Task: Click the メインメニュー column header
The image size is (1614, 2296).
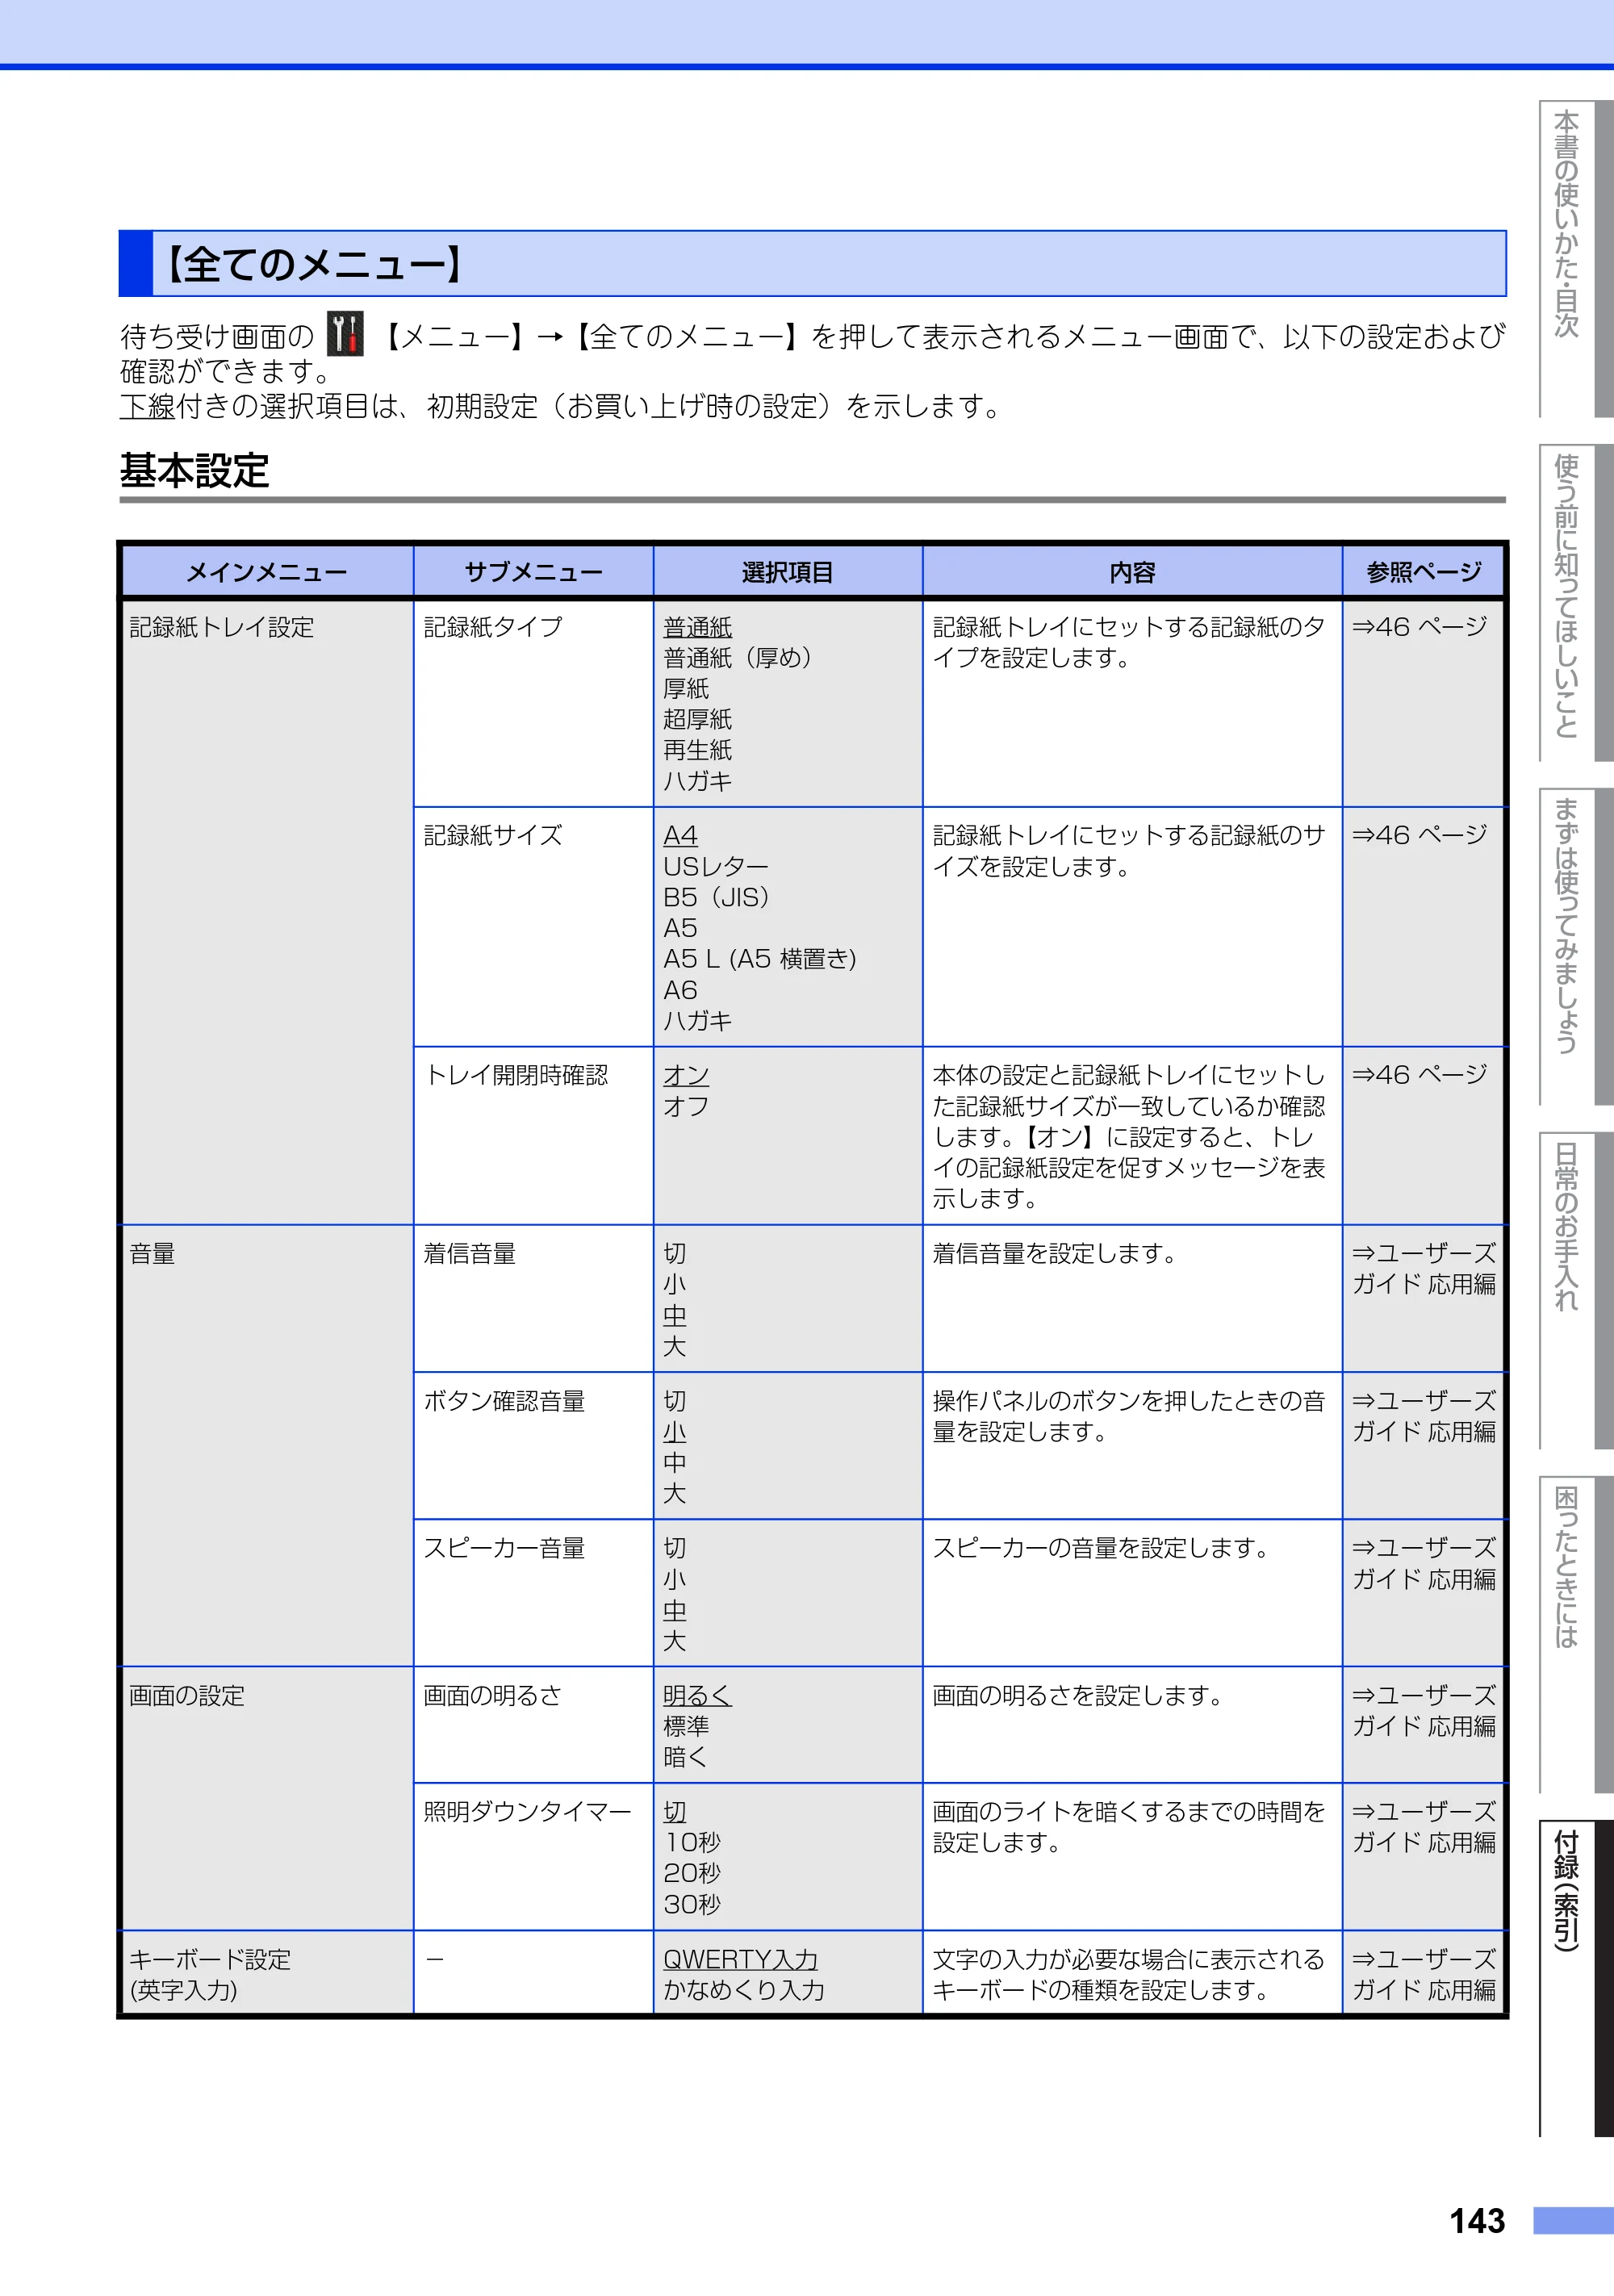Action: pyautogui.click(x=267, y=572)
